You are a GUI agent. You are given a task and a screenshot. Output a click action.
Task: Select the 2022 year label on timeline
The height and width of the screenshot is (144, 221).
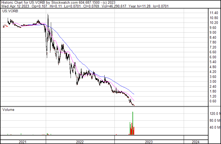pyautogui.click(x=80, y=142)
